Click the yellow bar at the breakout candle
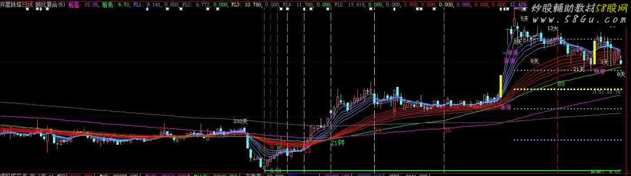Screen dimensions: 631x176 [x=501, y=86]
